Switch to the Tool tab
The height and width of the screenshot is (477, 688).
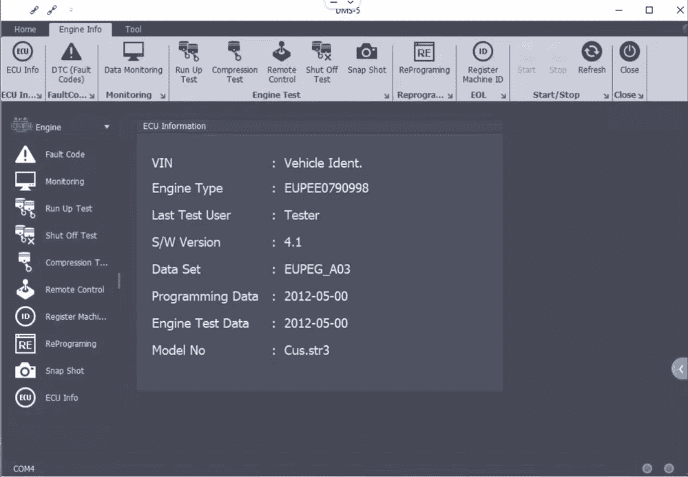[x=133, y=30]
